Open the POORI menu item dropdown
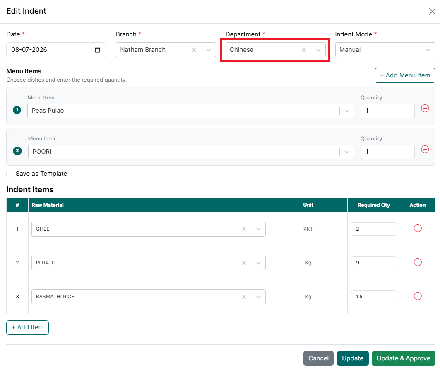This screenshot has width=440, height=370. coord(347,152)
